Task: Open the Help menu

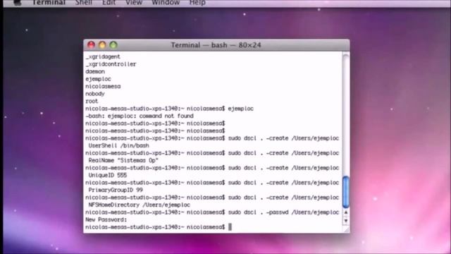Action: [x=197, y=3]
